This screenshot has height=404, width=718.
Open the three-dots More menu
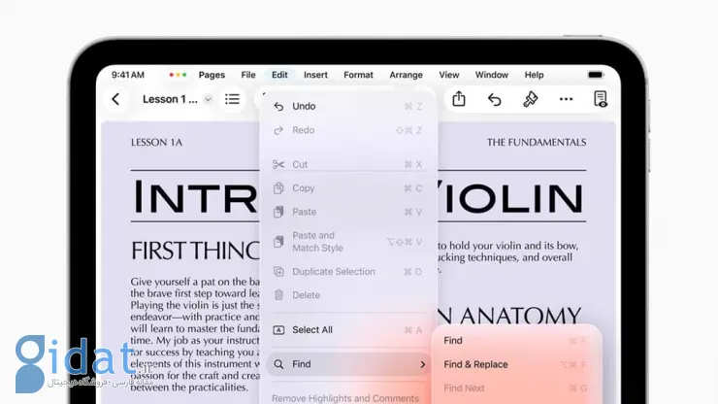click(x=566, y=99)
